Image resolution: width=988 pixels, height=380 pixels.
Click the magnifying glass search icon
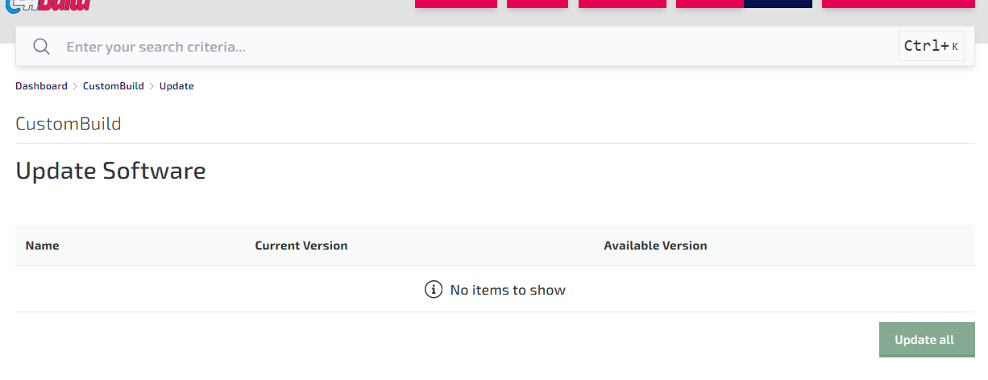[42, 47]
